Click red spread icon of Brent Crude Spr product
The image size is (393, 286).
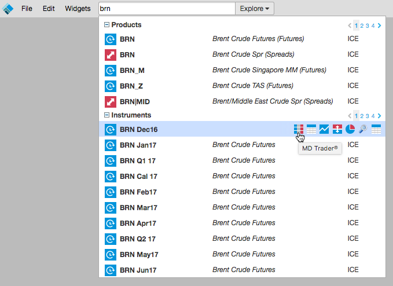111,55
